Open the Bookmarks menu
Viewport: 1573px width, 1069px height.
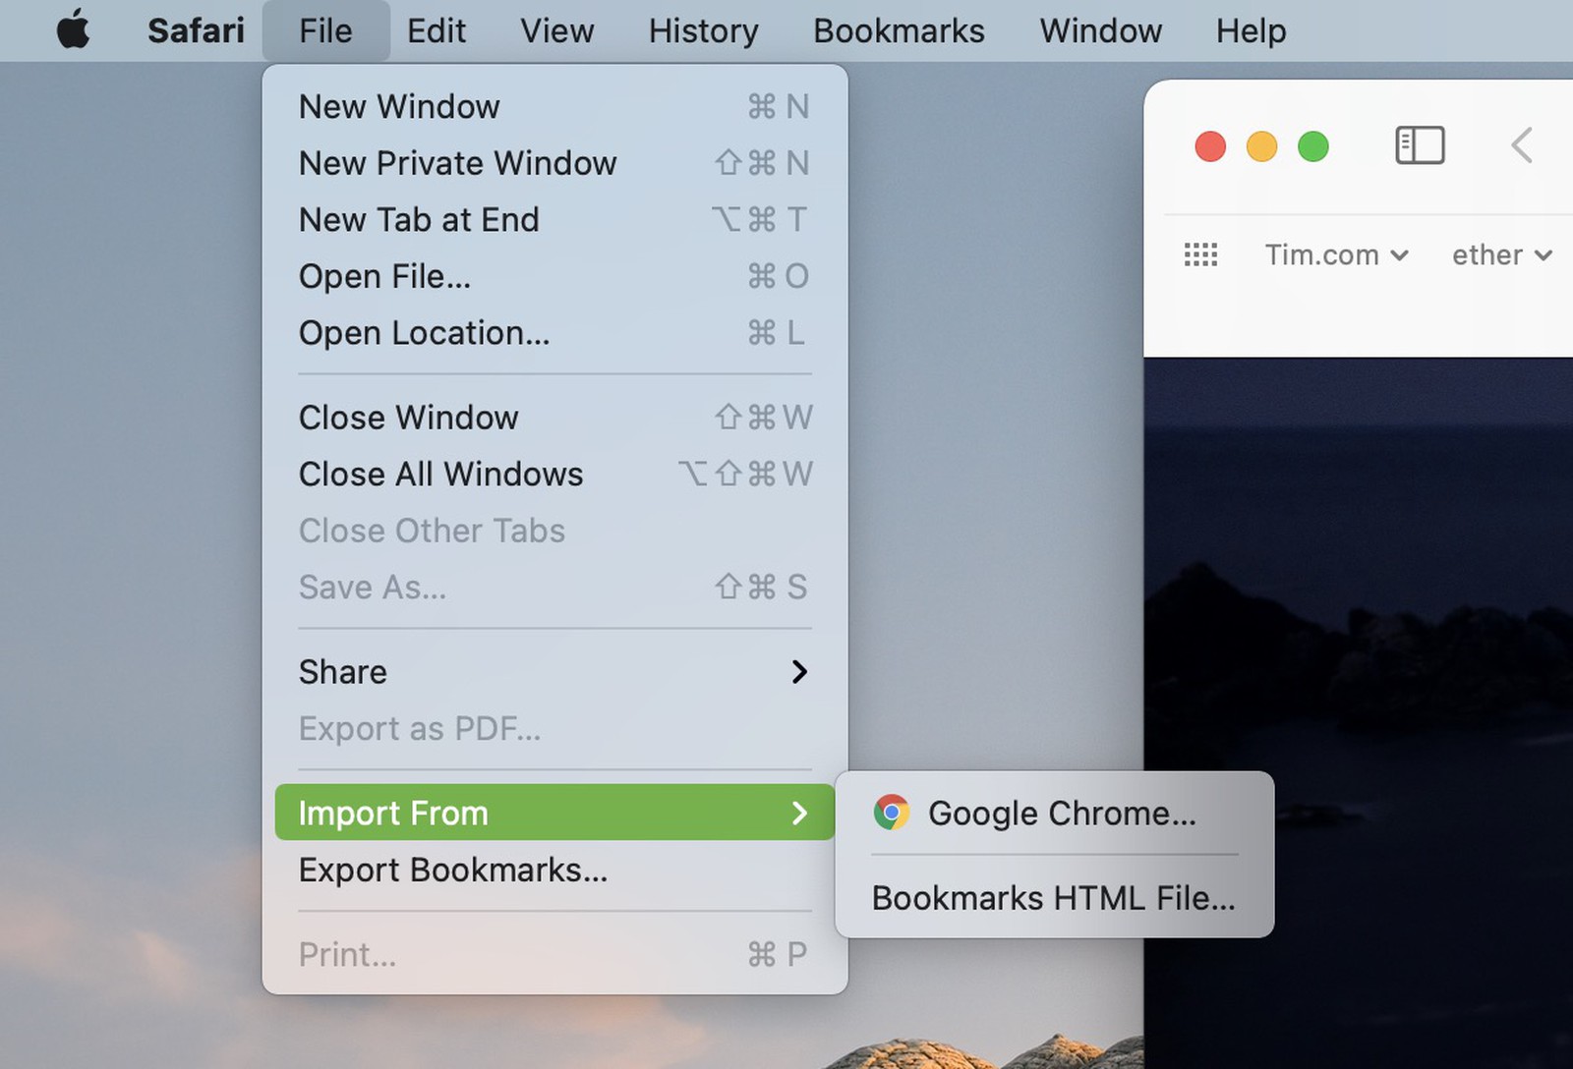click(898, 30)
